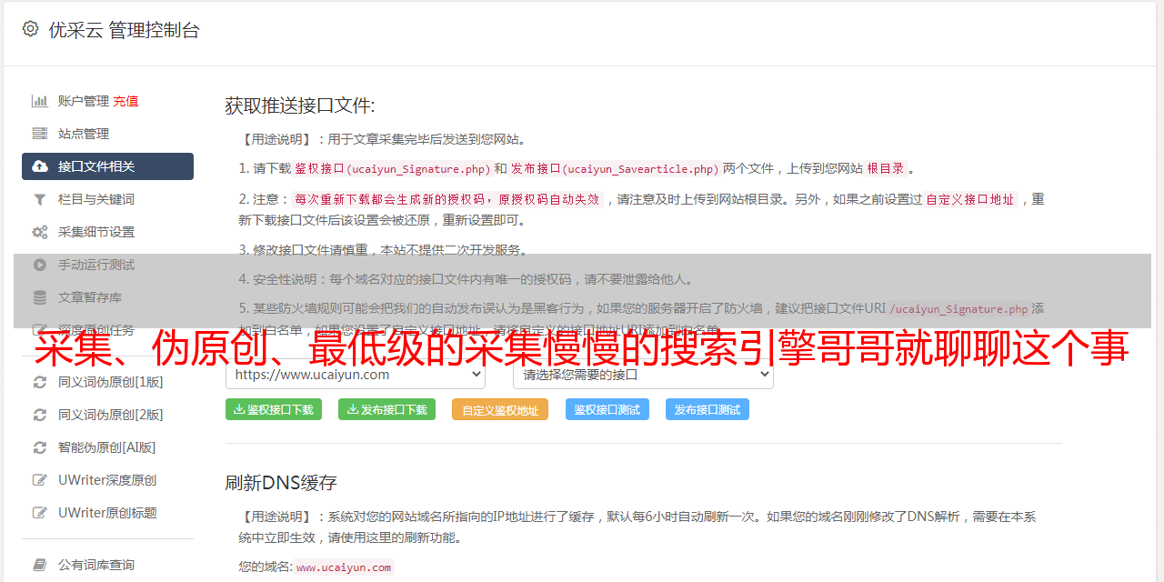Click the refresh icon for 智能伪原创[AI版]
Viewport: 1164px width, 582px height.
(x=40, y=447)
